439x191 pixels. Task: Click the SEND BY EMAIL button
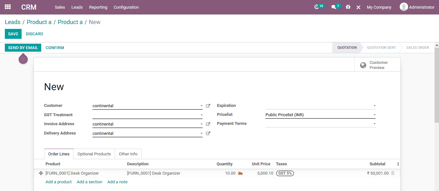click(23, 48)
